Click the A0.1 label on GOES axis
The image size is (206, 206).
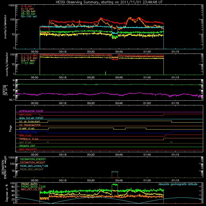tap(12, 100)
